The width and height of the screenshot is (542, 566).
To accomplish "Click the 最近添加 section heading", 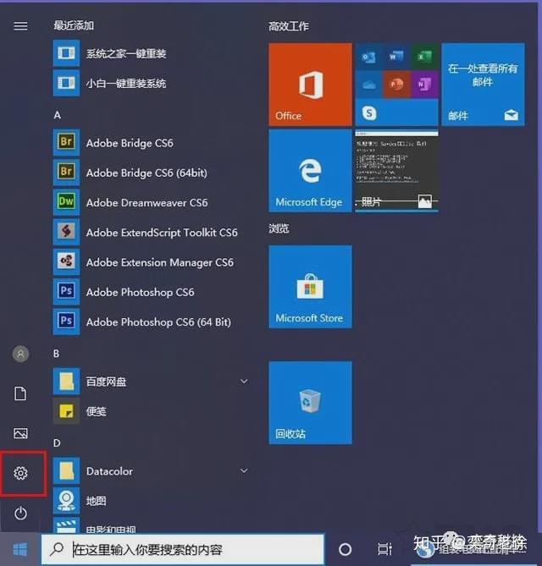I will (74, 25).
